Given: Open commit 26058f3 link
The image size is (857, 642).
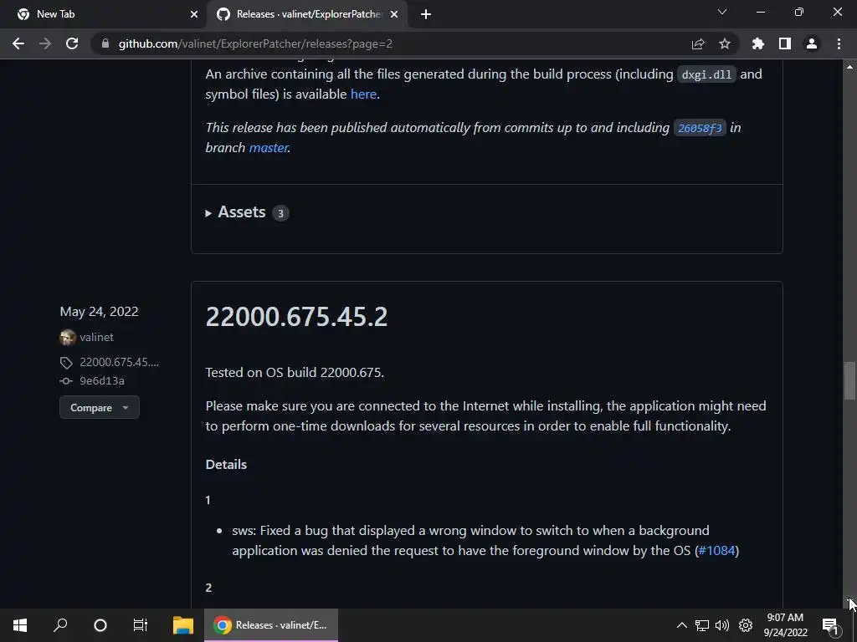Looking at the screenshot, I should pyautogui.click(x=700, y=128).
